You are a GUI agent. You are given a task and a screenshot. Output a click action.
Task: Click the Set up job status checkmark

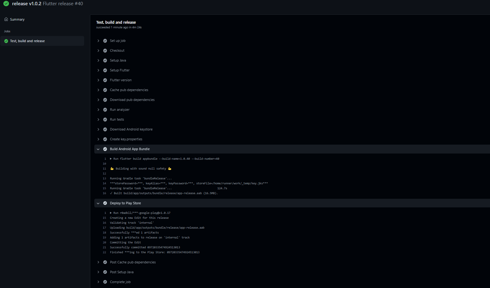pyautogui.click(x=105, y=41)
